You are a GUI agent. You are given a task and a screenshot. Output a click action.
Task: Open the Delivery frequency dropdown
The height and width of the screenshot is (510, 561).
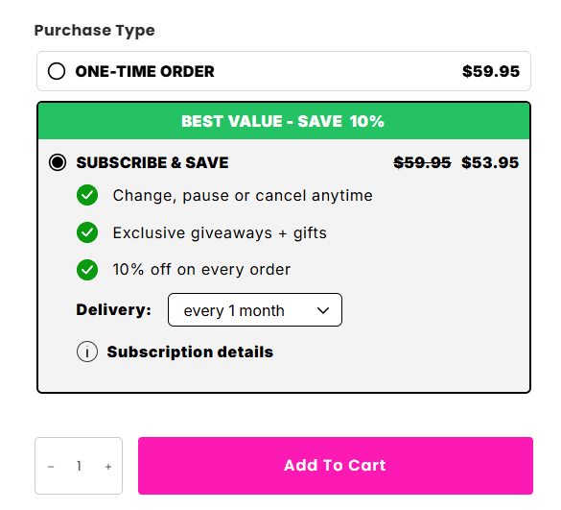point(255,310)
